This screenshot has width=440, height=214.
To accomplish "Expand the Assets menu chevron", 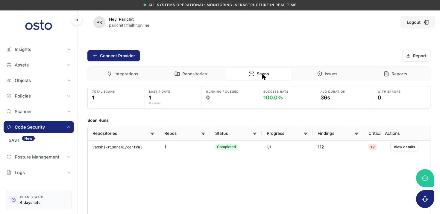I will point(69,65).
